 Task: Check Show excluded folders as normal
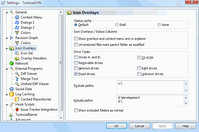pos(76,110)
